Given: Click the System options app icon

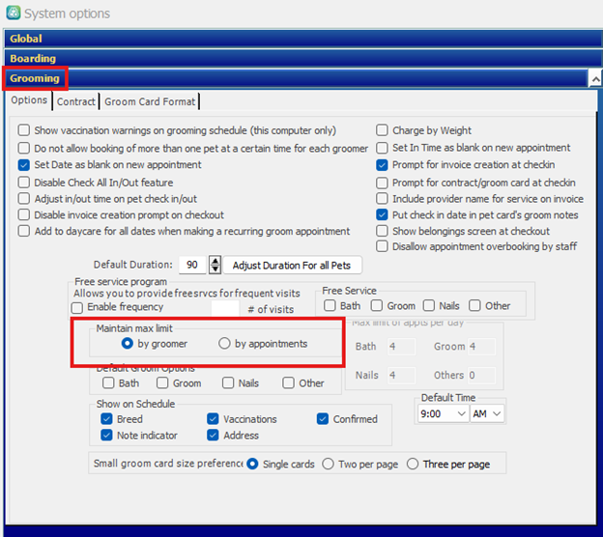Looking at the screenshot, I should coord(14,13).
